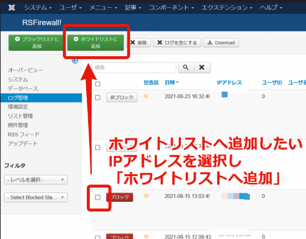Screen dimensions: 306x239
Task: Expand the Select Blocked Status dropdown
Action: (x=36, y=197)
